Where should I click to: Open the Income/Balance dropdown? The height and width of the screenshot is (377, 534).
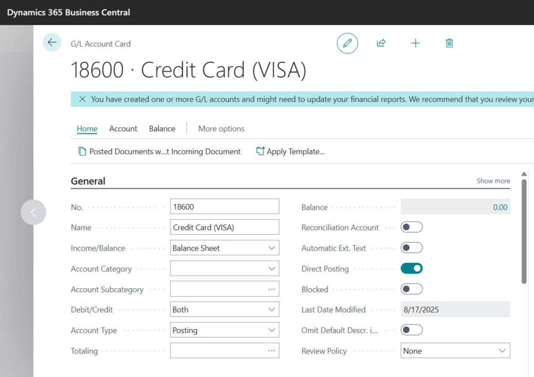(271, 248)
